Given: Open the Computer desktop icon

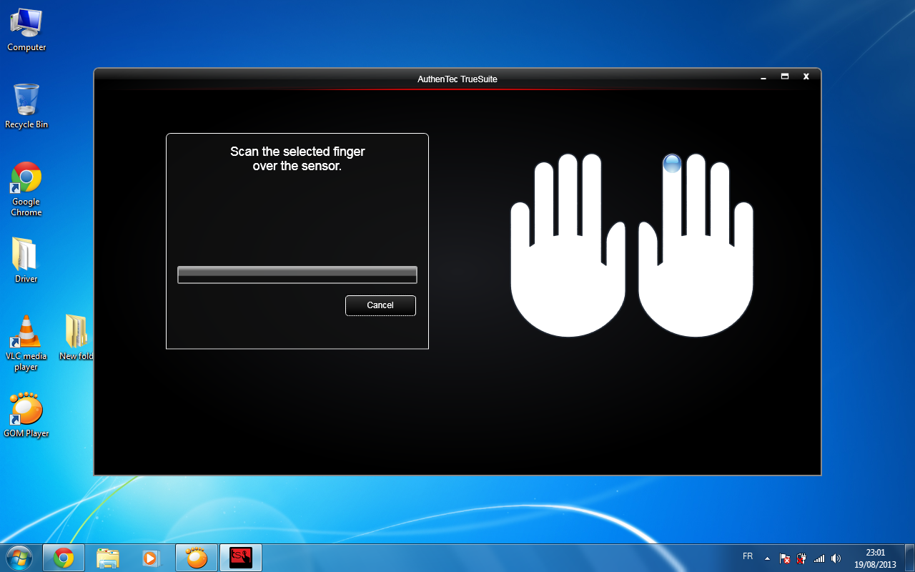Looking at the screenshot, I should click(26, 30).
